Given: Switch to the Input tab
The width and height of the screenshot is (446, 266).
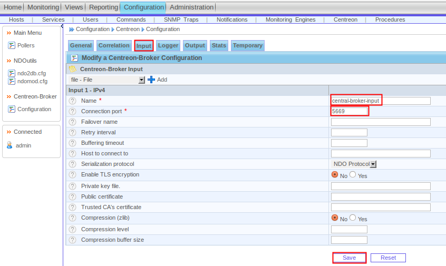Looking at the screenshot, I should (x=143, y=46).
